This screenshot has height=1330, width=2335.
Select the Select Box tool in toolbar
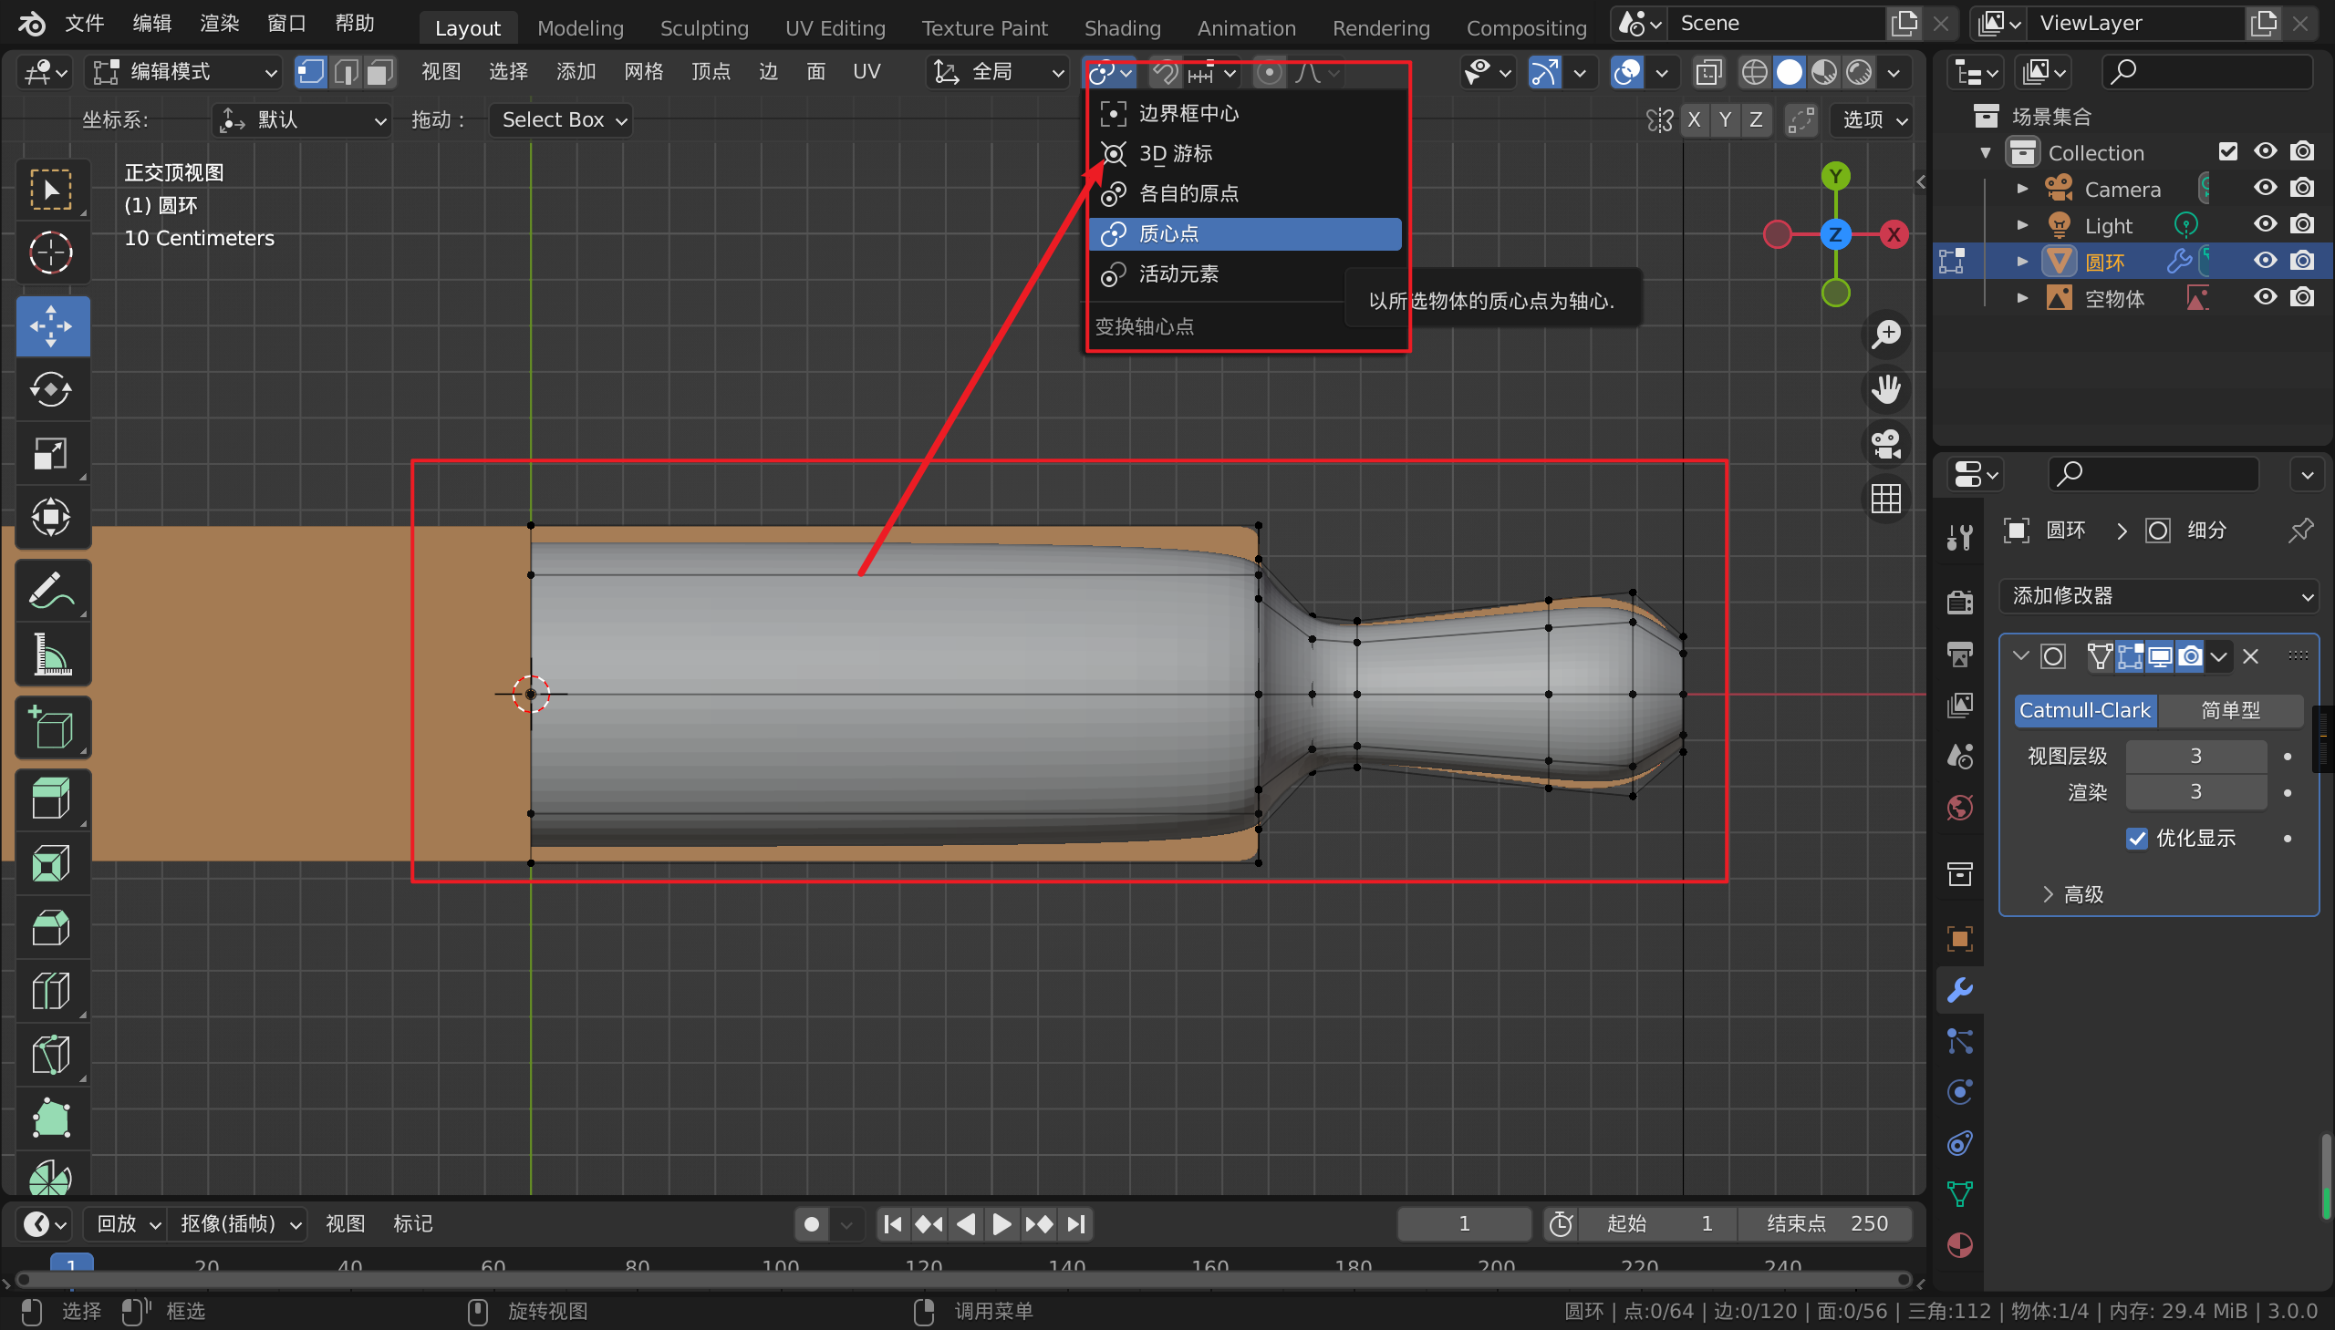(x=52, y=189)
